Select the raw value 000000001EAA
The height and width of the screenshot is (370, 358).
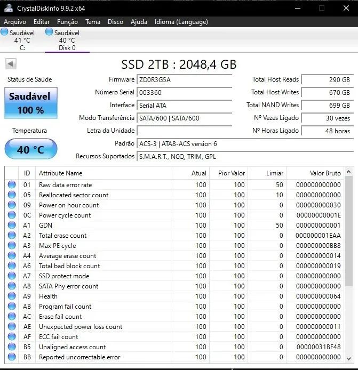coord(318,236)
